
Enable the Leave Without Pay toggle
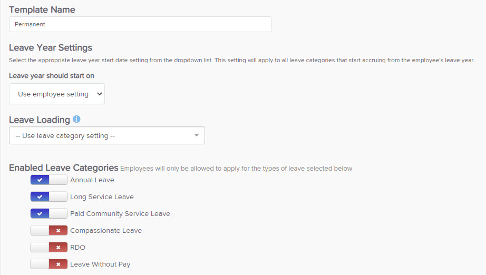49,264
